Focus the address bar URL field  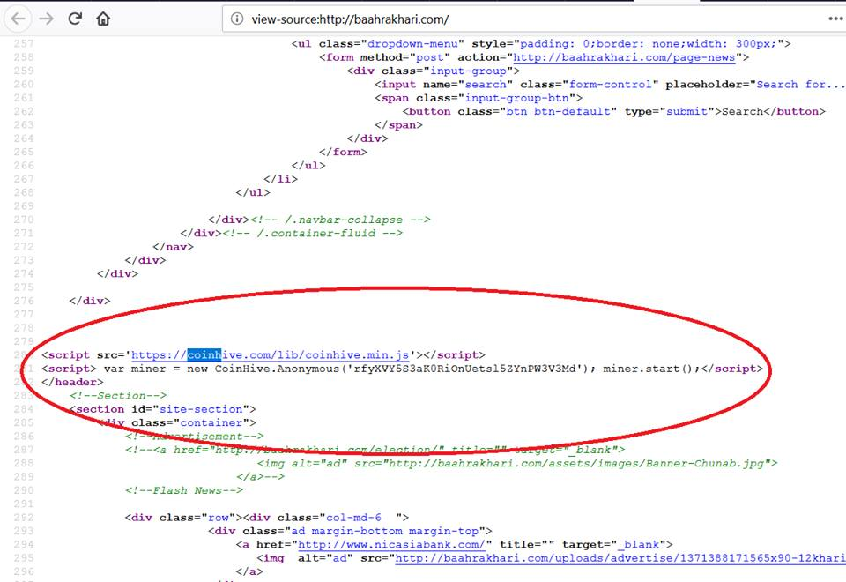point(523,19)
